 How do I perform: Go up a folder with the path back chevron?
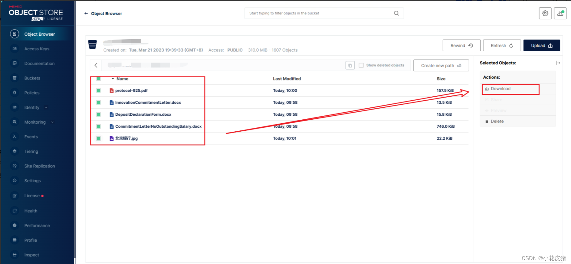coord(96,65)
